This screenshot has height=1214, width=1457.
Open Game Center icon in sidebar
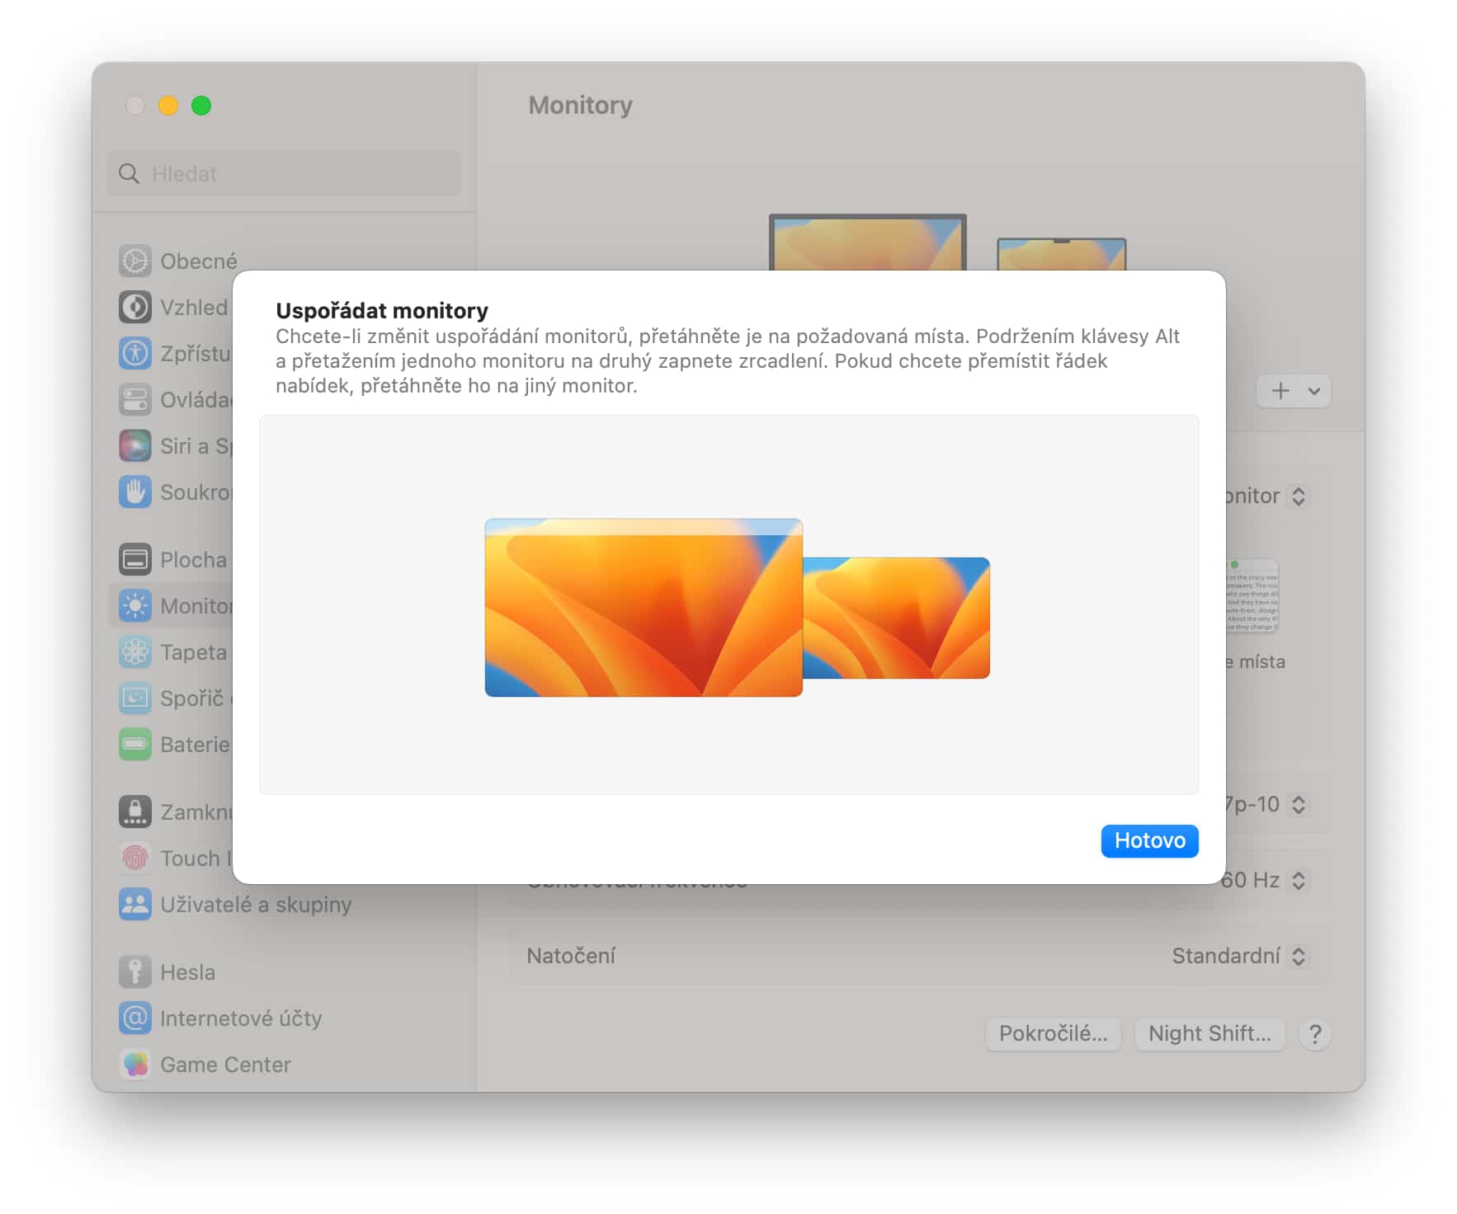[135, 1064]
